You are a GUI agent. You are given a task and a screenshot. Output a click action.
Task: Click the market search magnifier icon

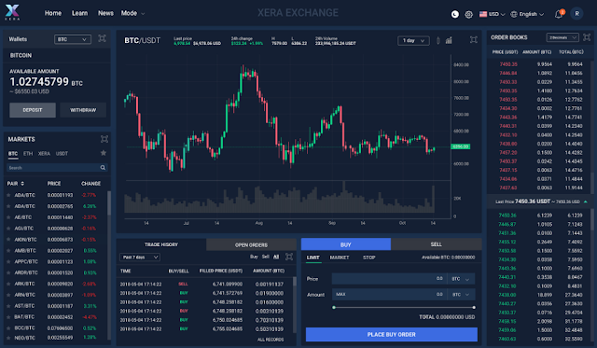(103, 168)
